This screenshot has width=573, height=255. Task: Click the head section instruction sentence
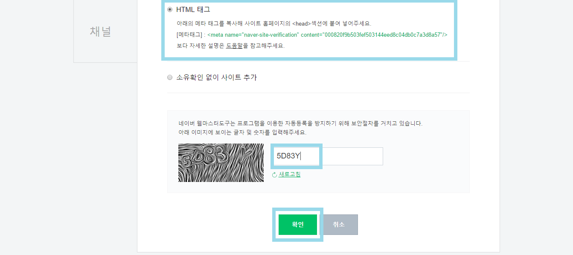click(274, 23)
